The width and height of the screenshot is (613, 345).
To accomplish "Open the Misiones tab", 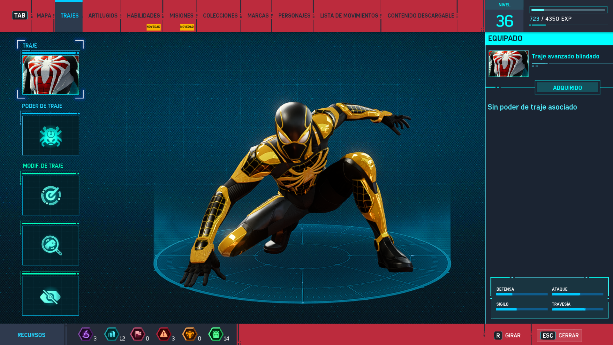I will pyautogui.click(x=181, y=16).
